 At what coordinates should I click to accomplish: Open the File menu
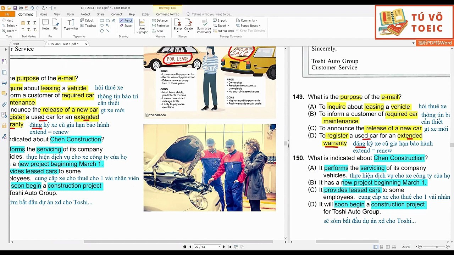point(7,14)
